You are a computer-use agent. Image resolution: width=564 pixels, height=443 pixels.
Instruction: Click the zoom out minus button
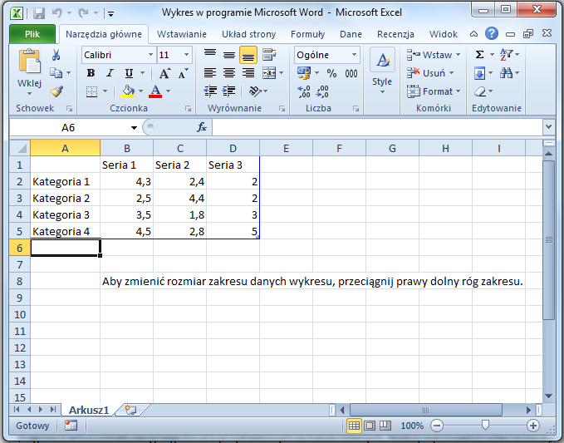(437, 426)
